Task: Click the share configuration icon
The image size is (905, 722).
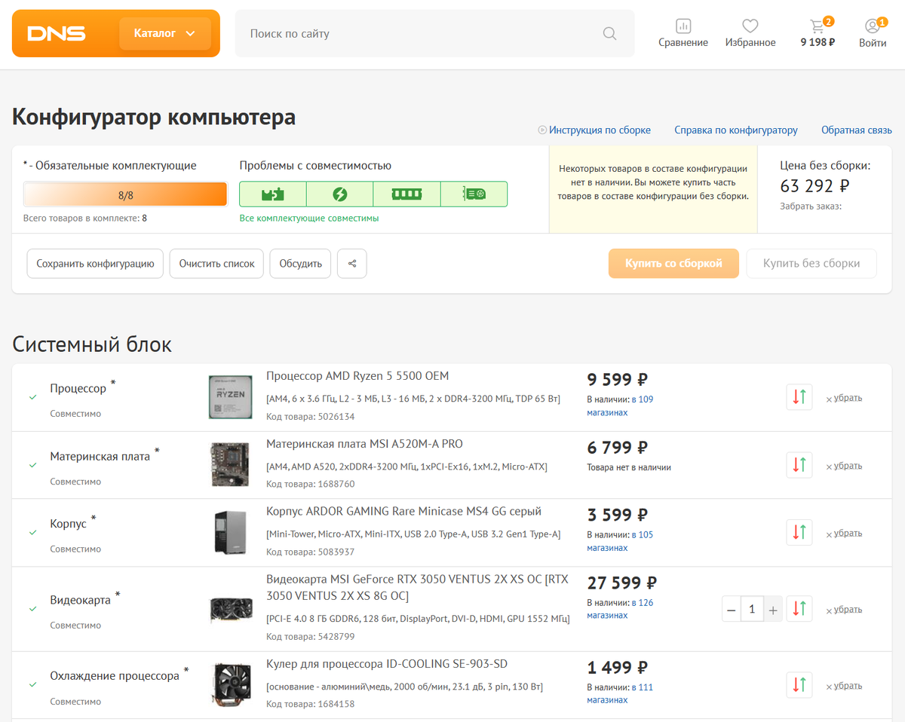Action: pyautogui.click(x=352, y=264)
